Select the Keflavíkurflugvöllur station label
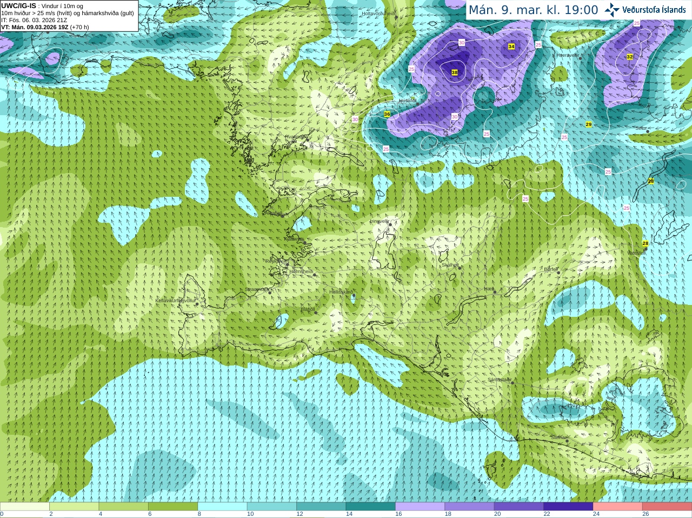692x518 pixels. click(x=176, y=300)
